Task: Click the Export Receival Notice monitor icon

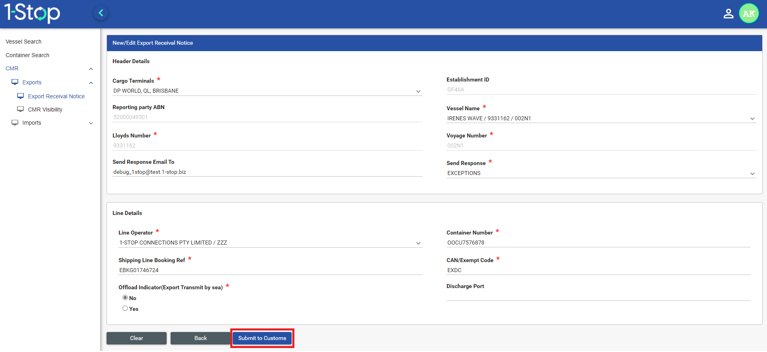Action: coord(20,96)
